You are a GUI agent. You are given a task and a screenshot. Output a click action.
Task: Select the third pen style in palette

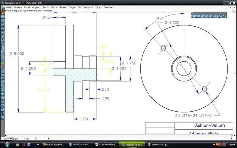(201, 16)
